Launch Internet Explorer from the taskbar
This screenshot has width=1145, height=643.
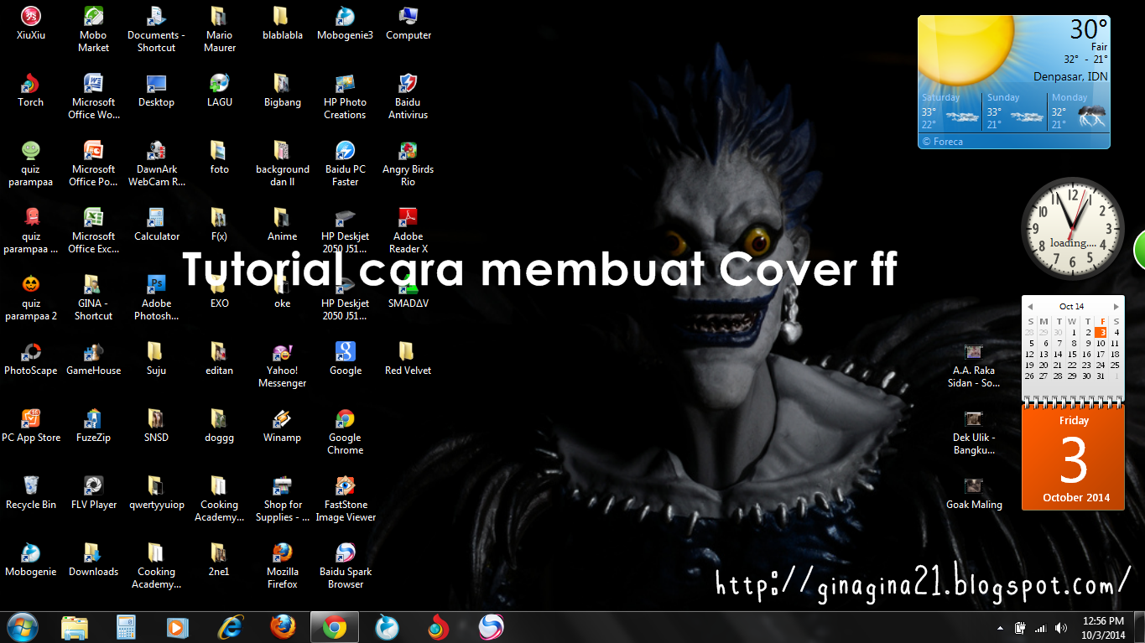230,627
